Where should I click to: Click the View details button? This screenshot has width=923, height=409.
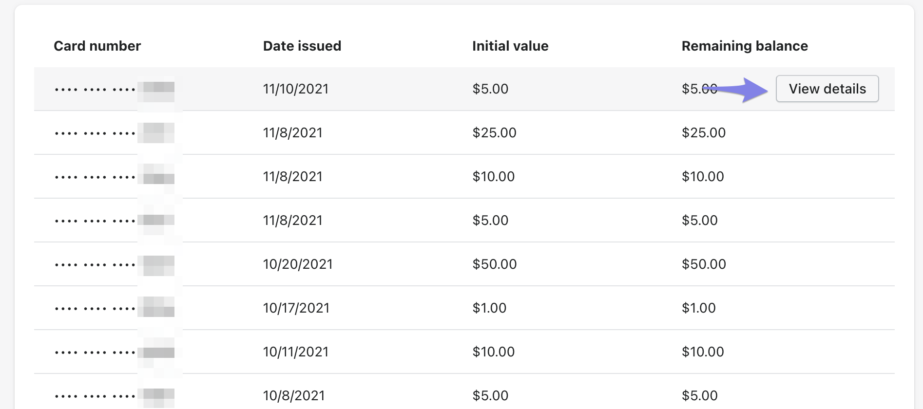coord(827,89)
